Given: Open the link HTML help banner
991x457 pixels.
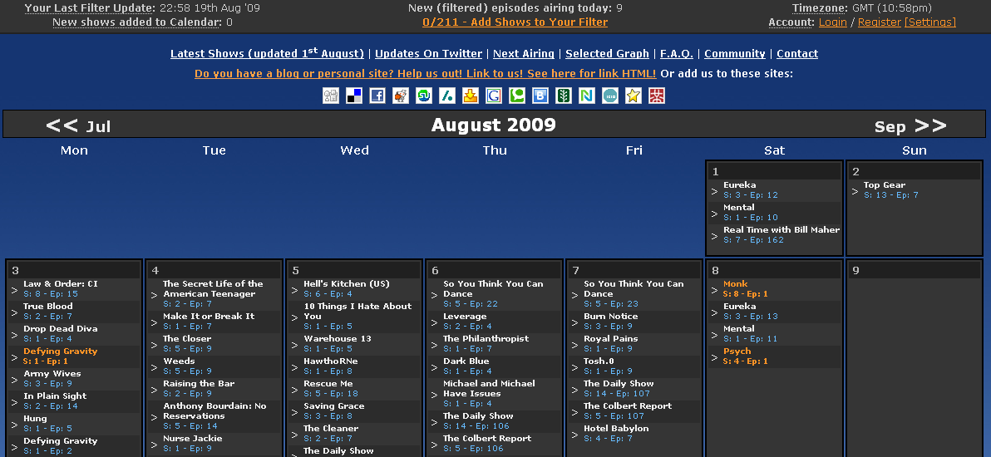Looking at the screenshot, I should coord(426,73).
